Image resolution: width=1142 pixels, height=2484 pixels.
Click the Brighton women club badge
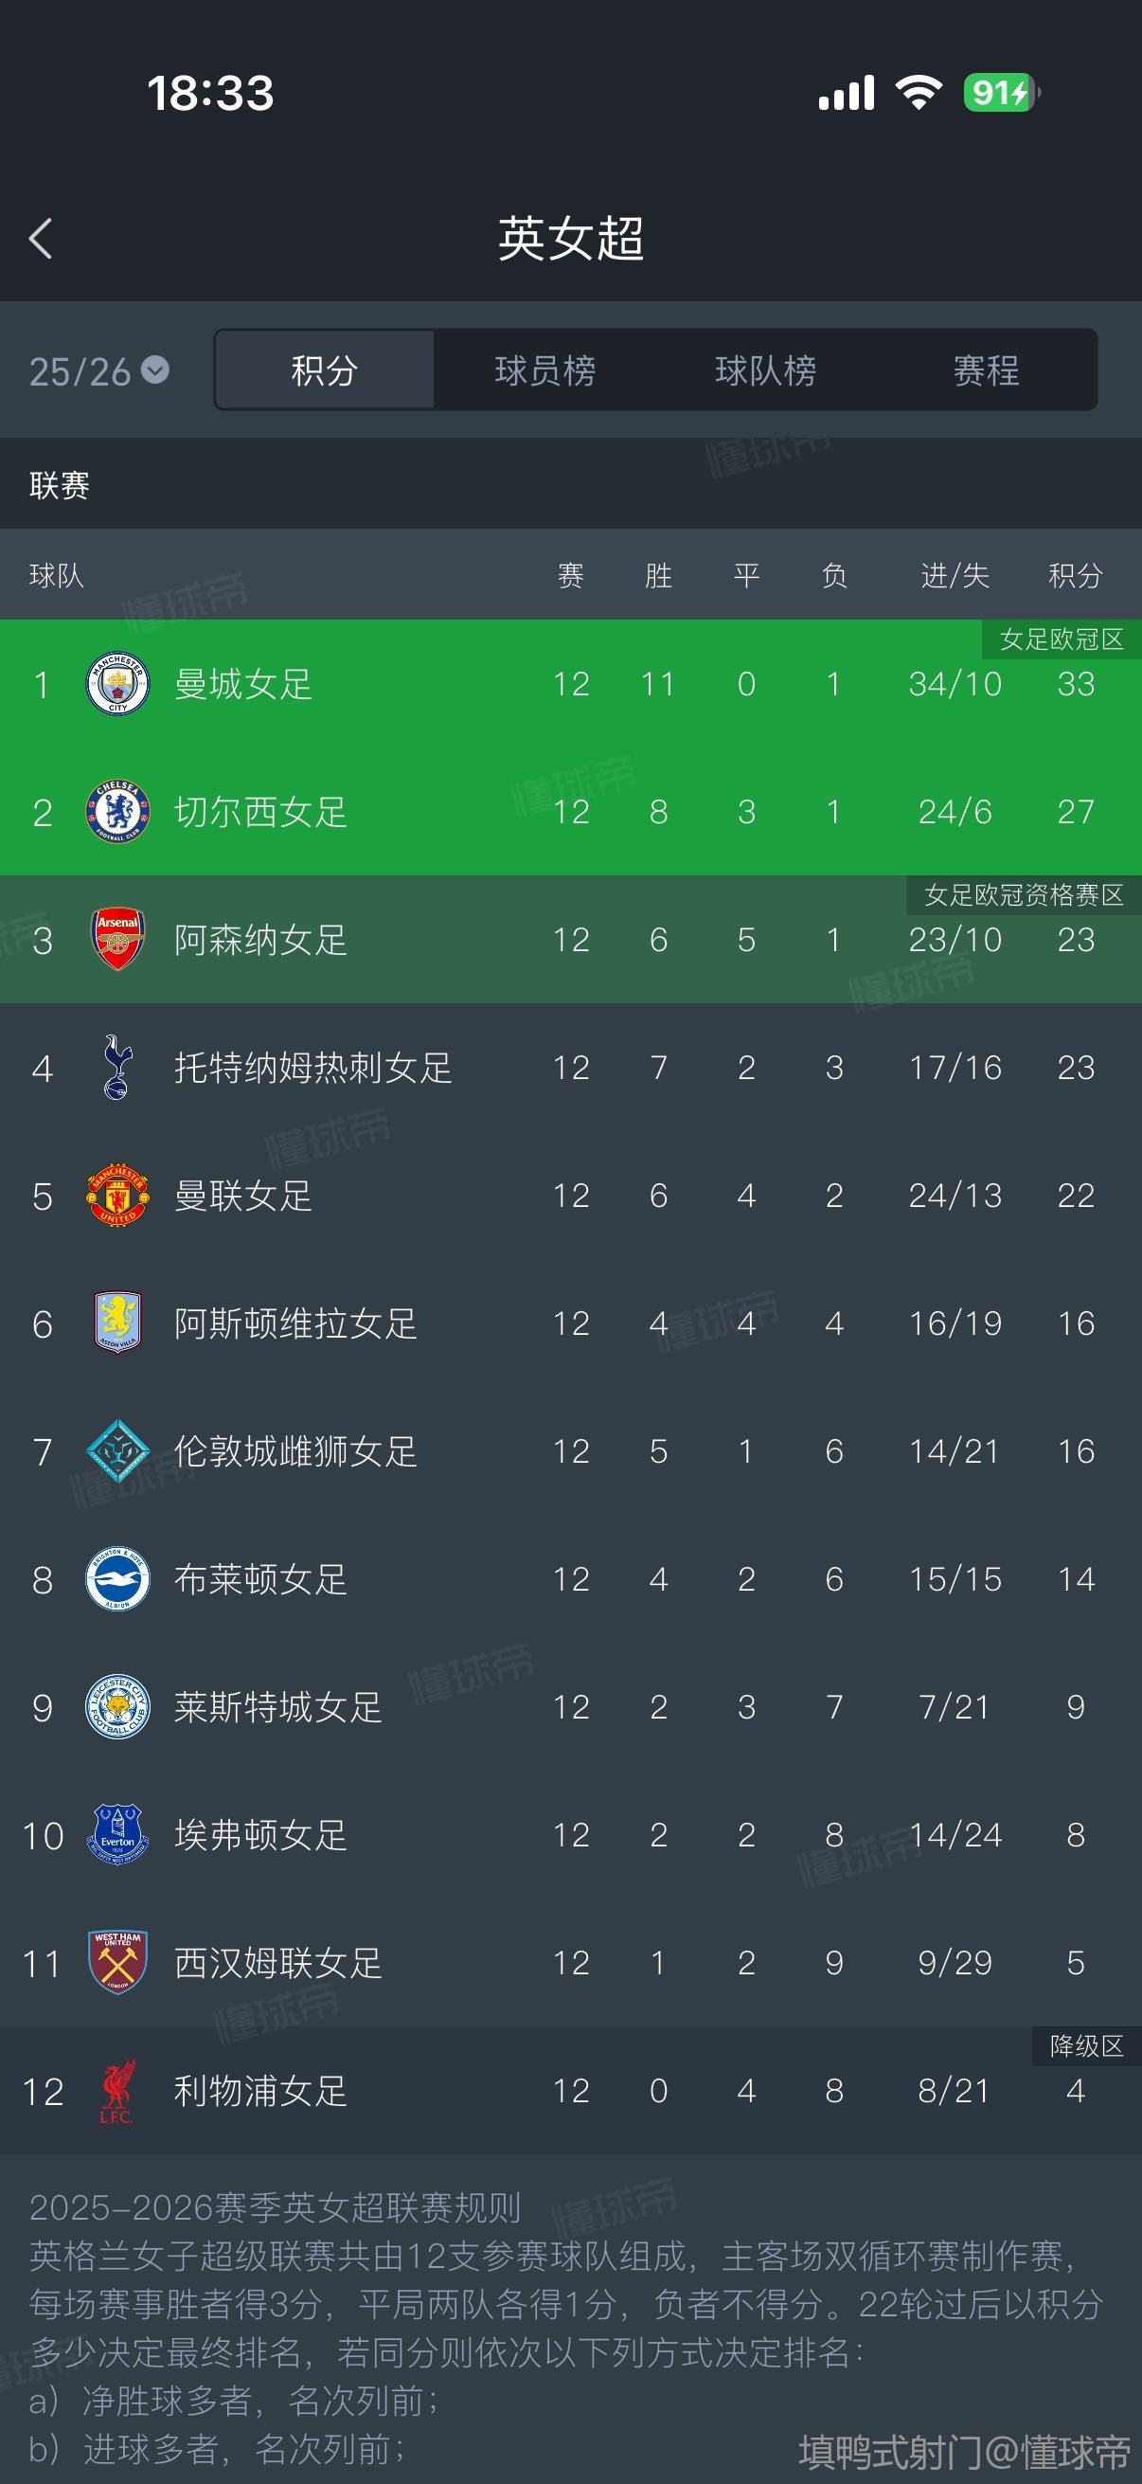117,1579
